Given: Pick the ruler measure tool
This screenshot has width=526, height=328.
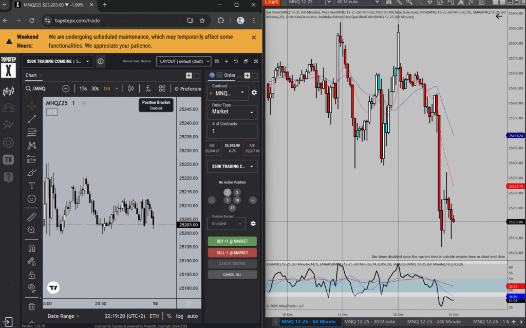Looking at the screenshot, I should click(x=32, y=217).
